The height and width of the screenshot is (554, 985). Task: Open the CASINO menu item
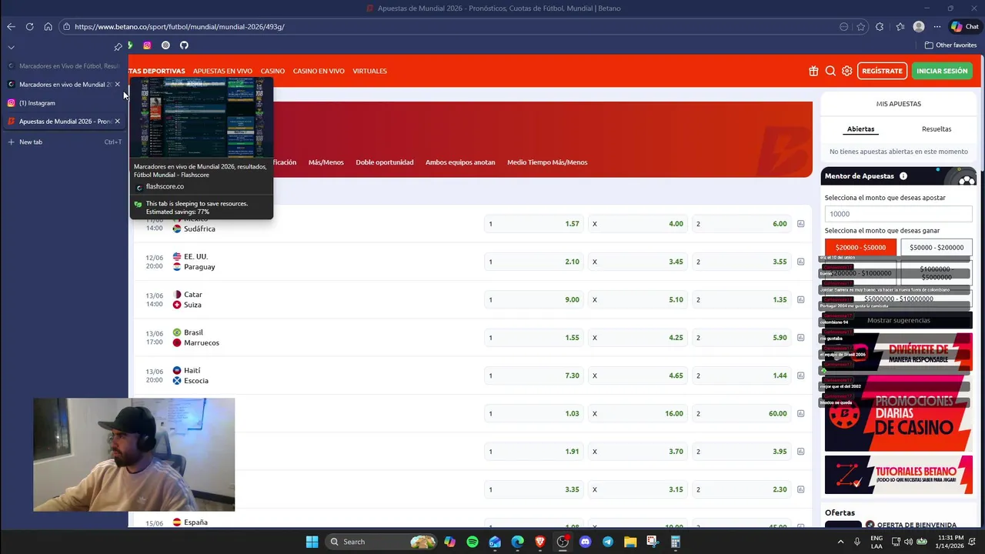272,71
